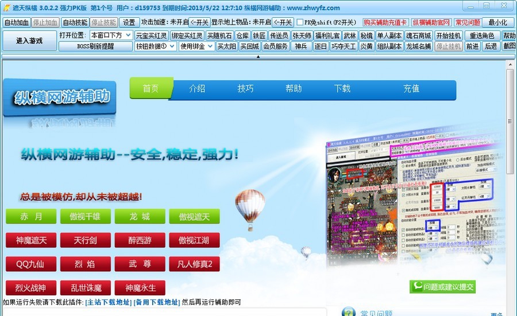Click the 自动技能 button
The image size is (517, 316).
point(75,22)
